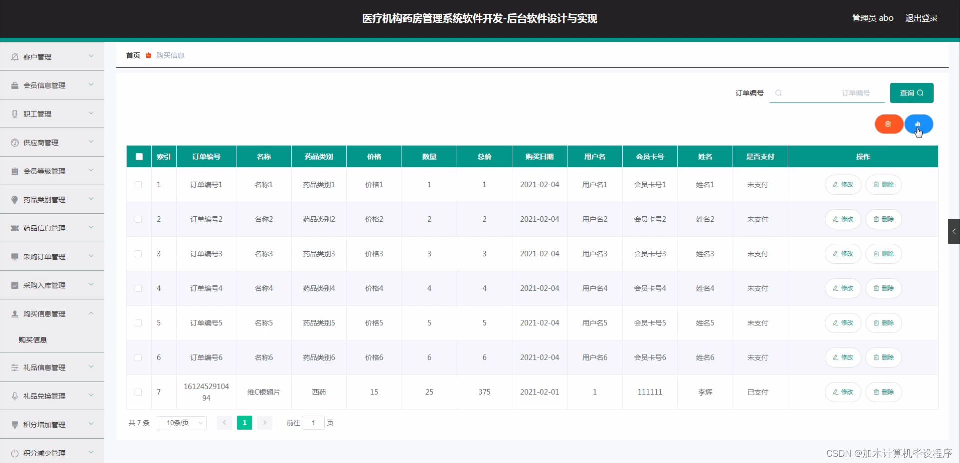The image size is (960, 463).
Task: Click the blue export icon button
Action: (x=919, y=124)
